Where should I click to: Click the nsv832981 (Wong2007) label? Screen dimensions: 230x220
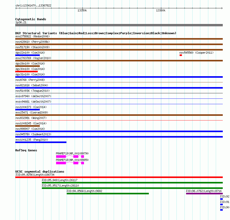coord(31,118)
